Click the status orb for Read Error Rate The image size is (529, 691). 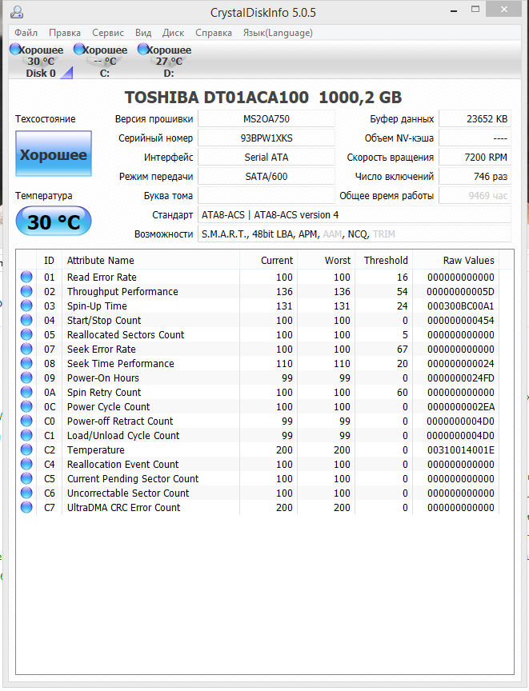coord(26,277)
